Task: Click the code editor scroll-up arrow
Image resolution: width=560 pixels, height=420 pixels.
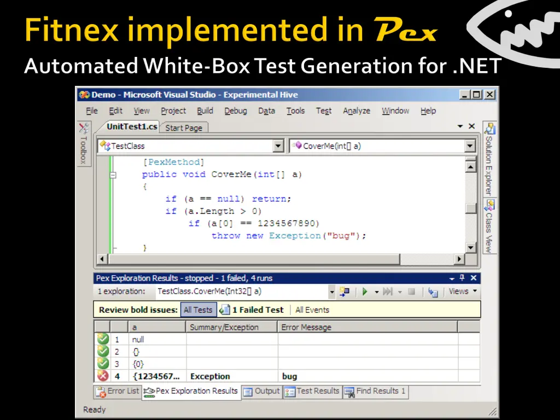Action: point(471,167)
